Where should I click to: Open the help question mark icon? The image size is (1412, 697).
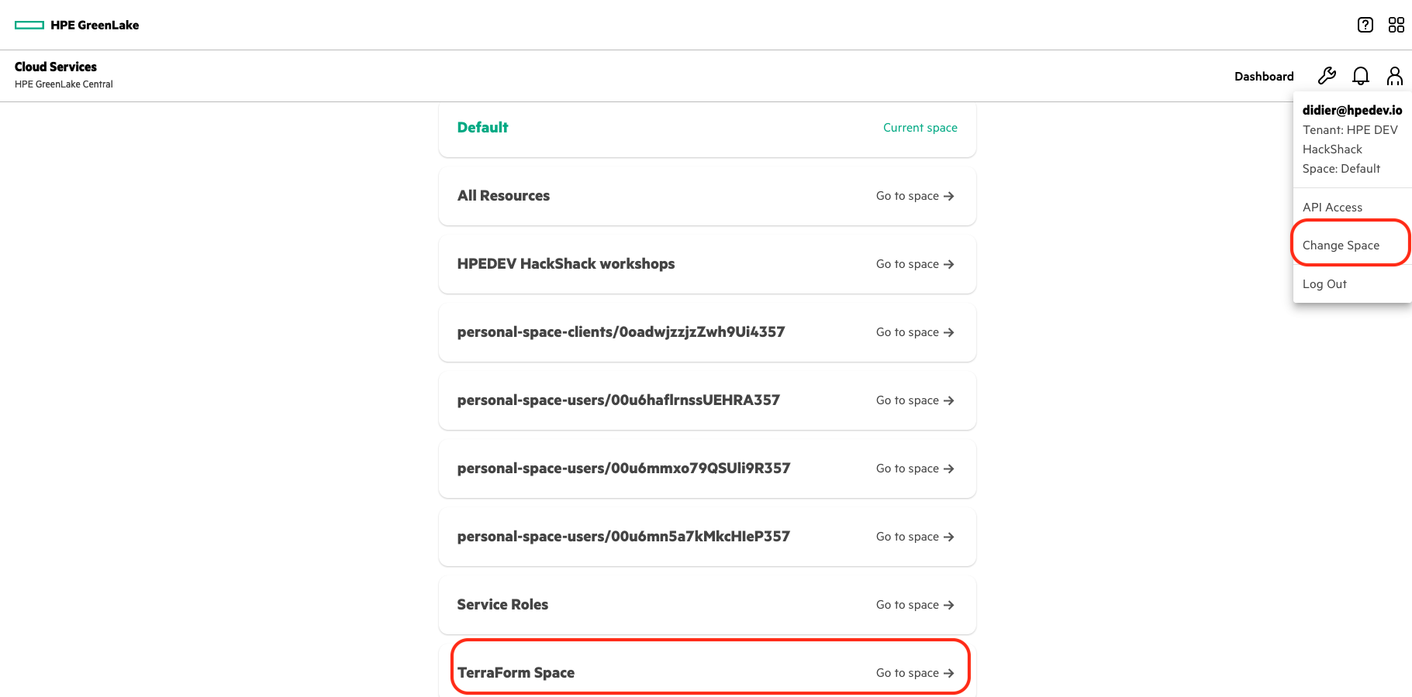pos(1365,25)
